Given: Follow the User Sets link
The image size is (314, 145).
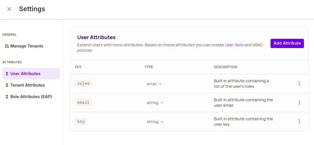Looking at the screenshot, I should coord(234,45).
